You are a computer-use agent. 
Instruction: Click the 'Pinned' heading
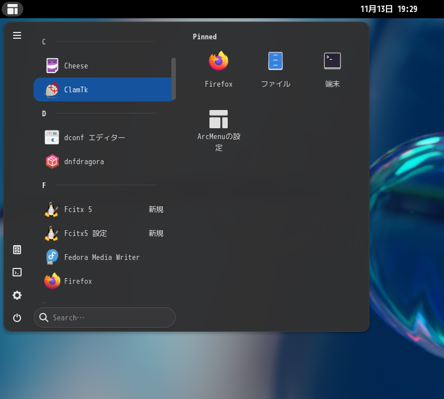click(205, 37)
